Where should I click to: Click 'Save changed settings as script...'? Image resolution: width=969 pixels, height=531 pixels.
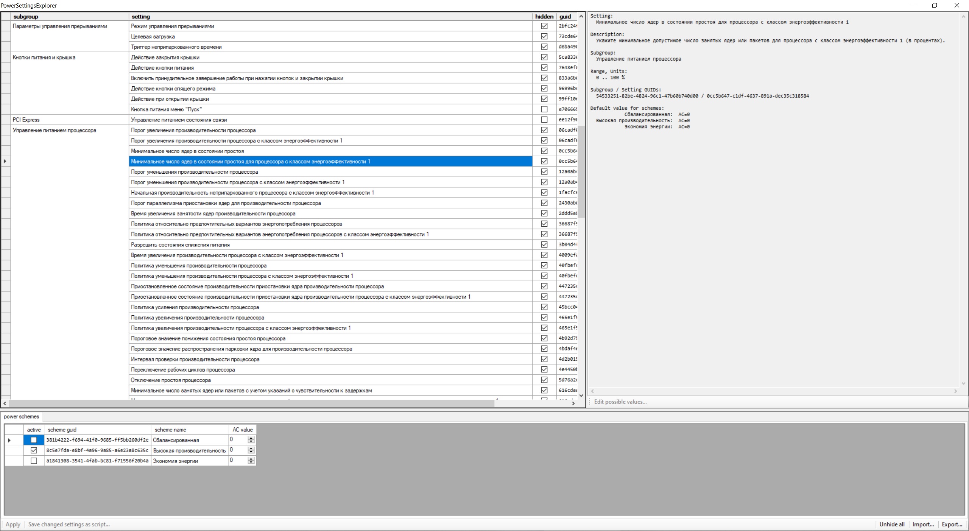pos(69,524)
